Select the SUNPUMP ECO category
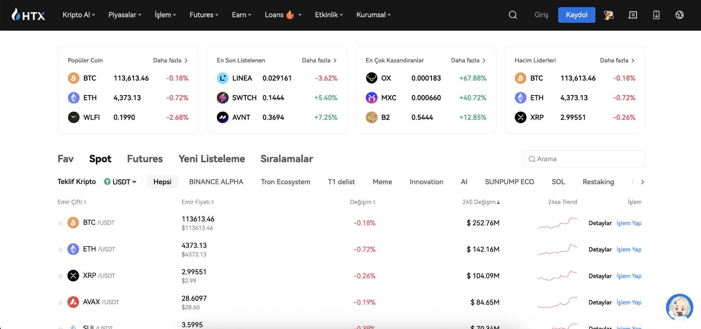 tap(510, 182)
